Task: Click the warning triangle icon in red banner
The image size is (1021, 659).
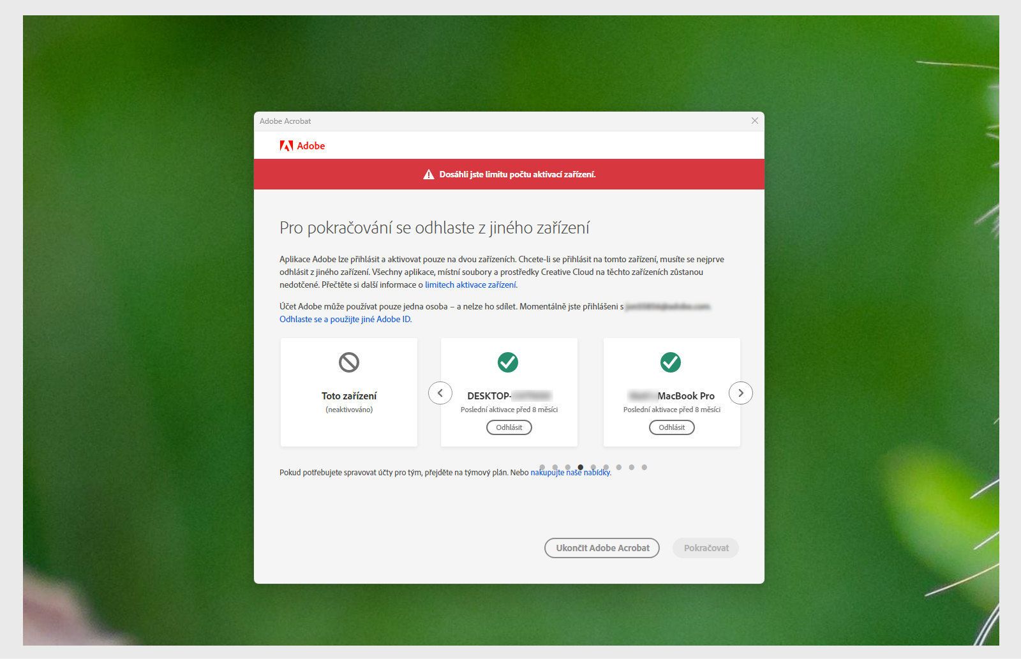Action: [x=429, y=174]
